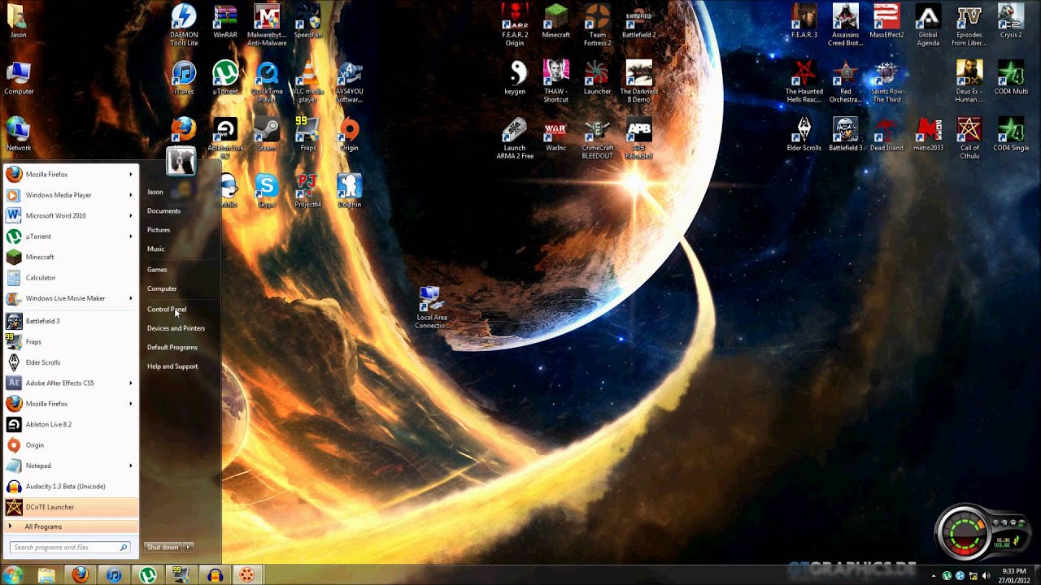Image resolution: width=1041 pixels, height=585 pixels.
Task: Expand the Windows Live Movie Maker jump list
Action: (130, 298)
